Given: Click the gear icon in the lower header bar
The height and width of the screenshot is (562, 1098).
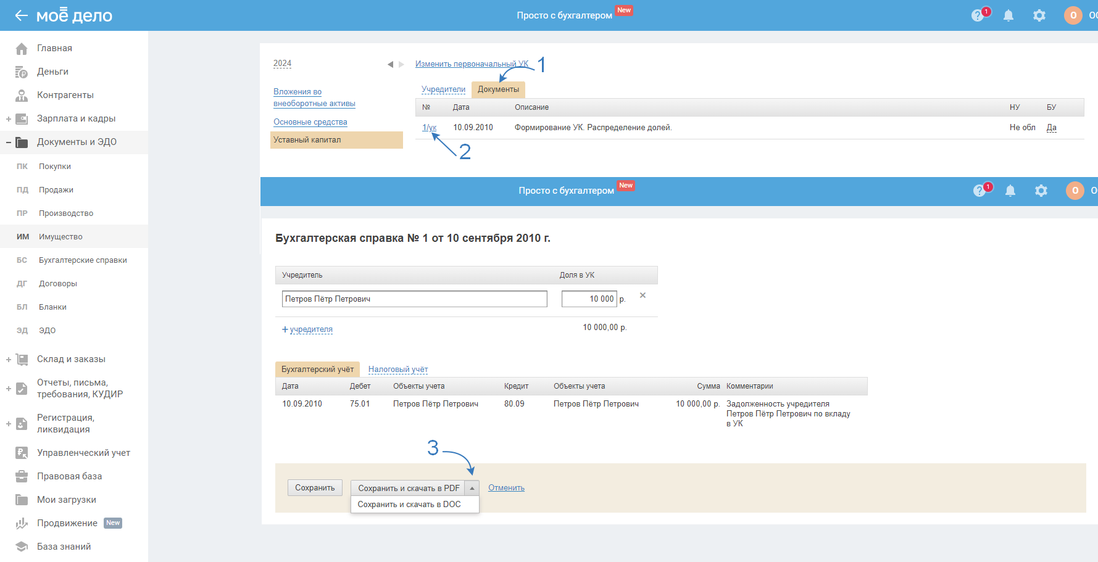Looking at the screenshot, I should point(1041,191).
